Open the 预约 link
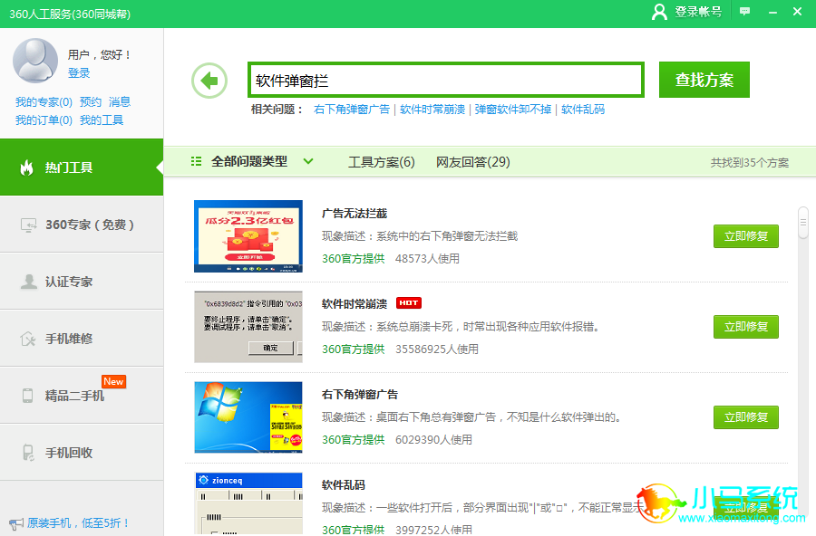 pyautogui.click(x=90, y=102)
